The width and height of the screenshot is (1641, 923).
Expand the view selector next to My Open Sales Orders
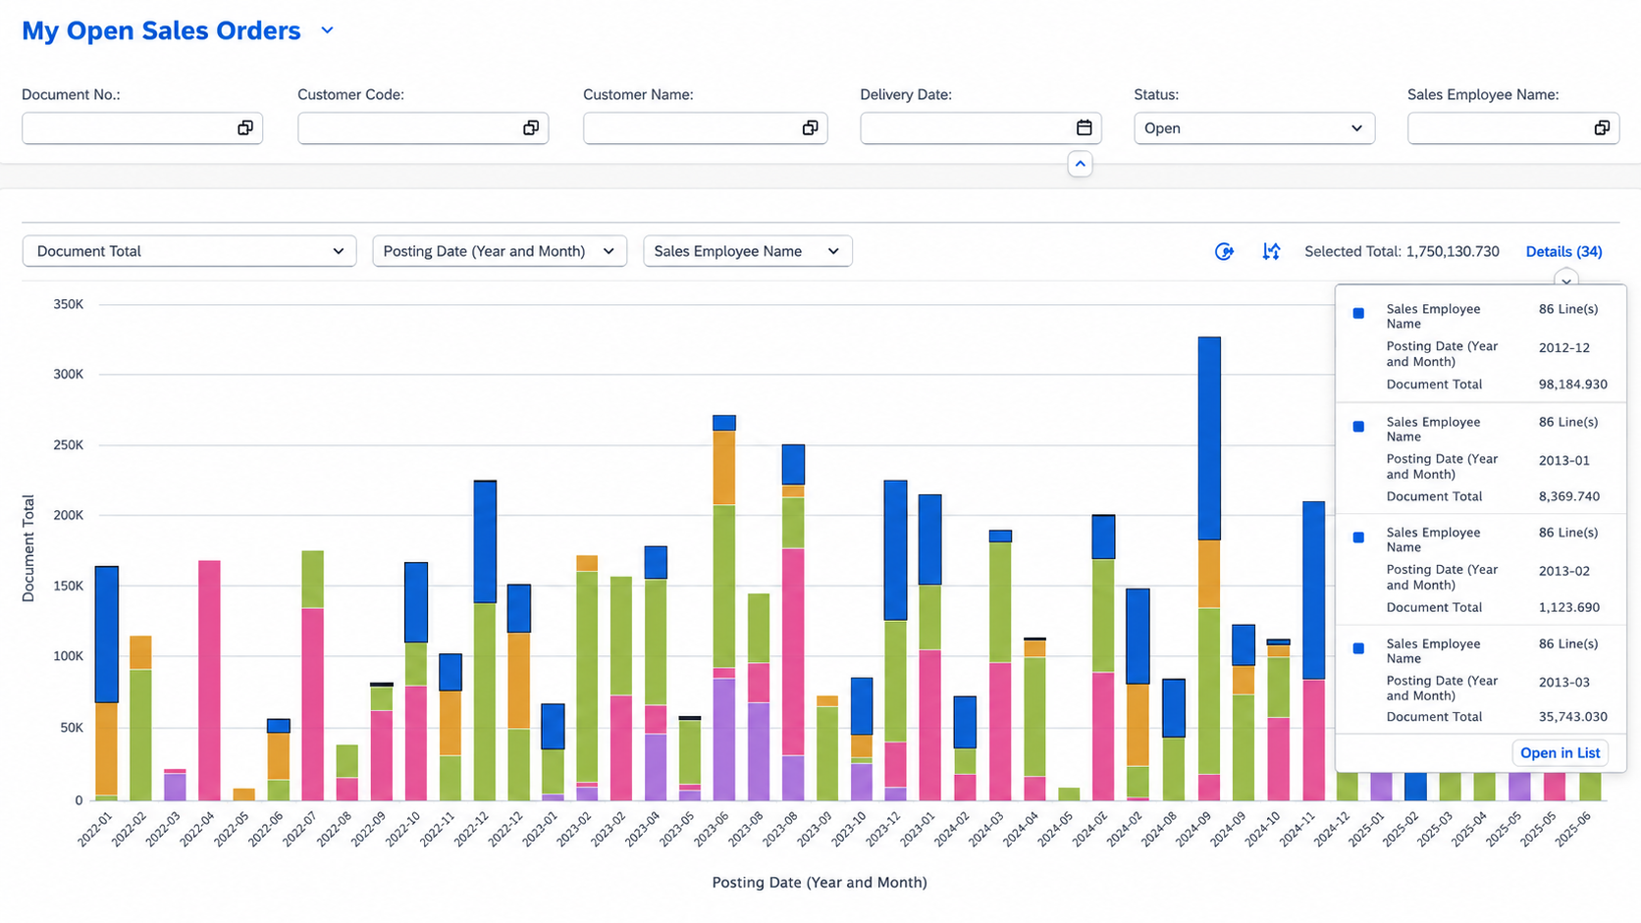pyautogui.click(x=327, y=30)
